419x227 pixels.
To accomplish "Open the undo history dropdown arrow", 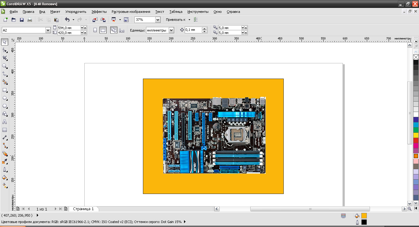I will point(73,20).
